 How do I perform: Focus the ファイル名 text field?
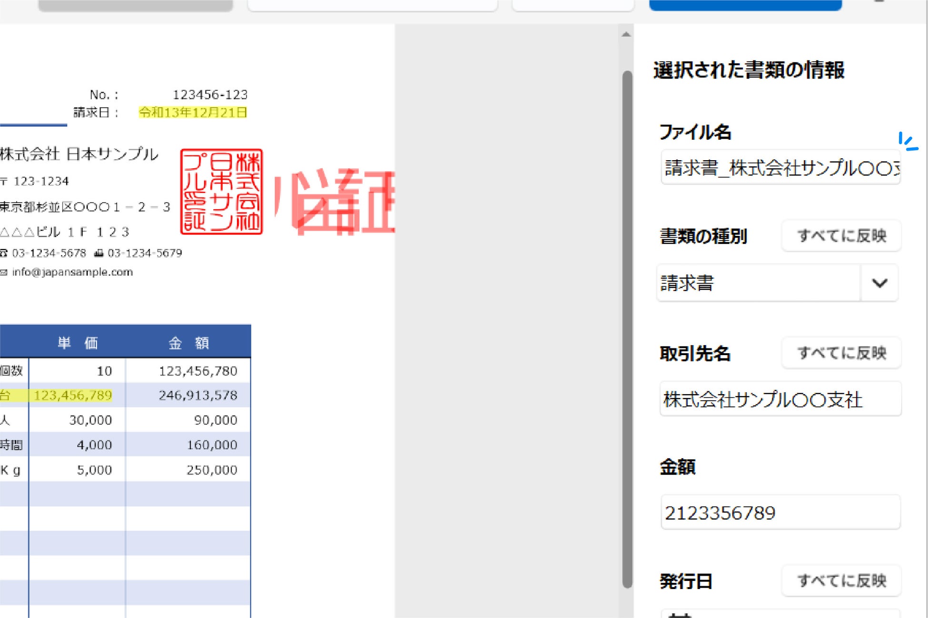click(780, 168)
